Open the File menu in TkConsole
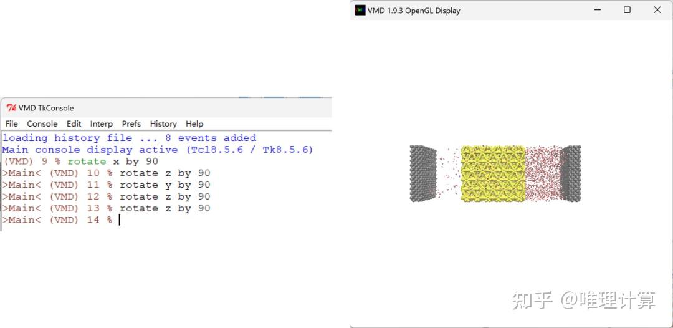 pyautogui.click(x=12, y=123)
